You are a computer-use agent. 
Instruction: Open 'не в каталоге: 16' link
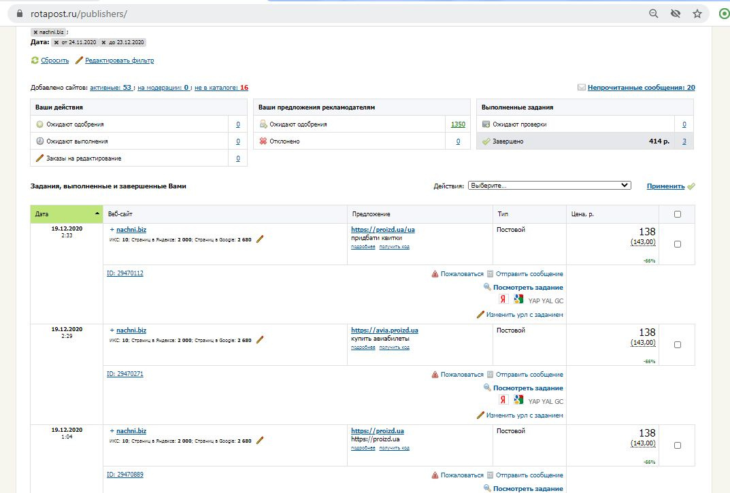[x=221, y=88]
